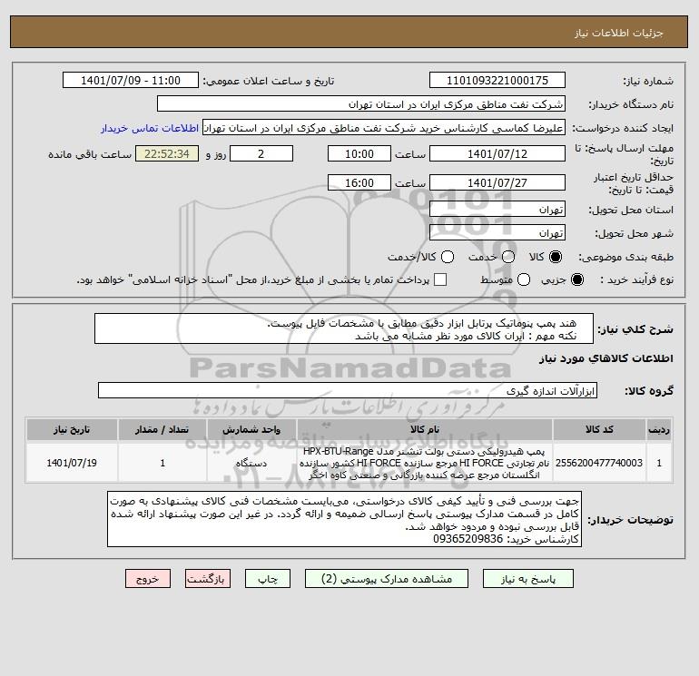Click the واحد شمارش column header
Screen dimensions: 699x676
click(251, 429)
